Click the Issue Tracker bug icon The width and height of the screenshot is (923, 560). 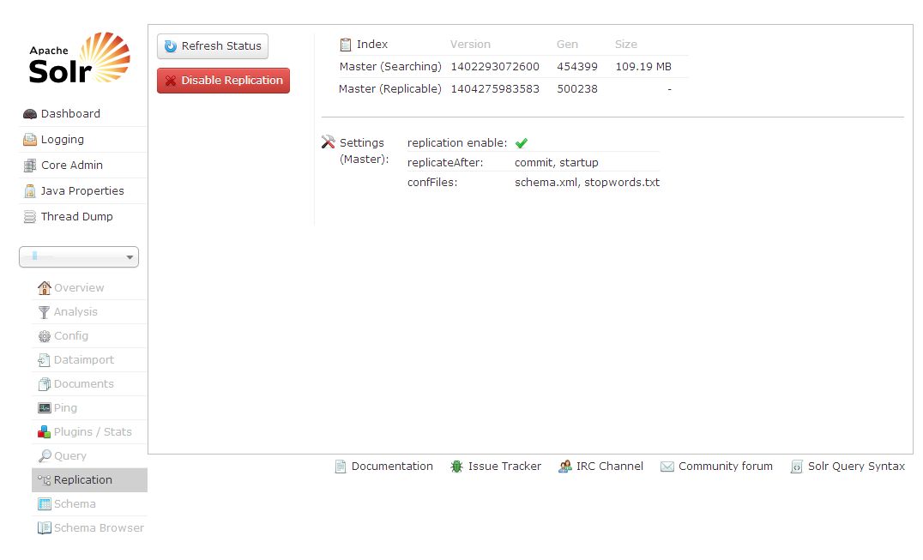(x=456, y=467)
